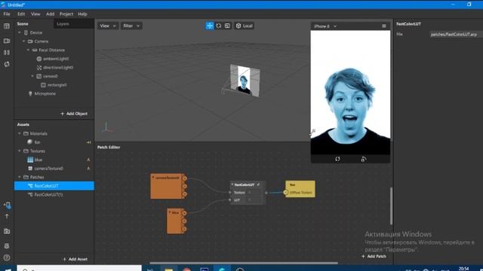Image resolution: width=483 pixels, height=271 pixels.
Task: Click the LUT input port on FastColorLUT patch
Action: pos(230,200)
